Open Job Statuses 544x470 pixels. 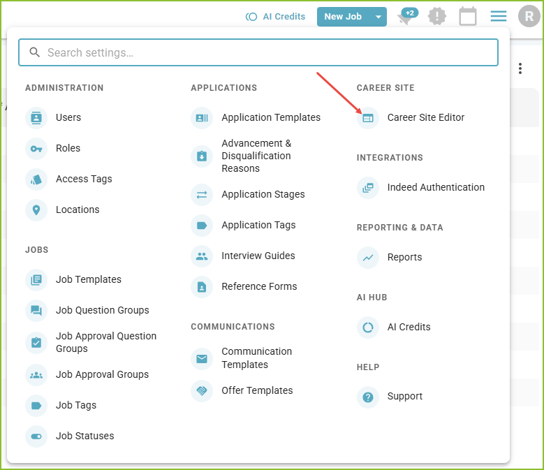pos(85,436)
